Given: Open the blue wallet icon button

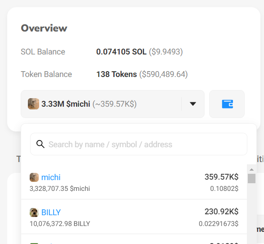Looking at the screenshot, I should pos(227,104).
